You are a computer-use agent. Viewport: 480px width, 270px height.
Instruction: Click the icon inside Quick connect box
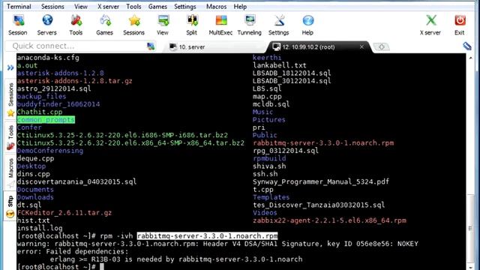[151, 46]
